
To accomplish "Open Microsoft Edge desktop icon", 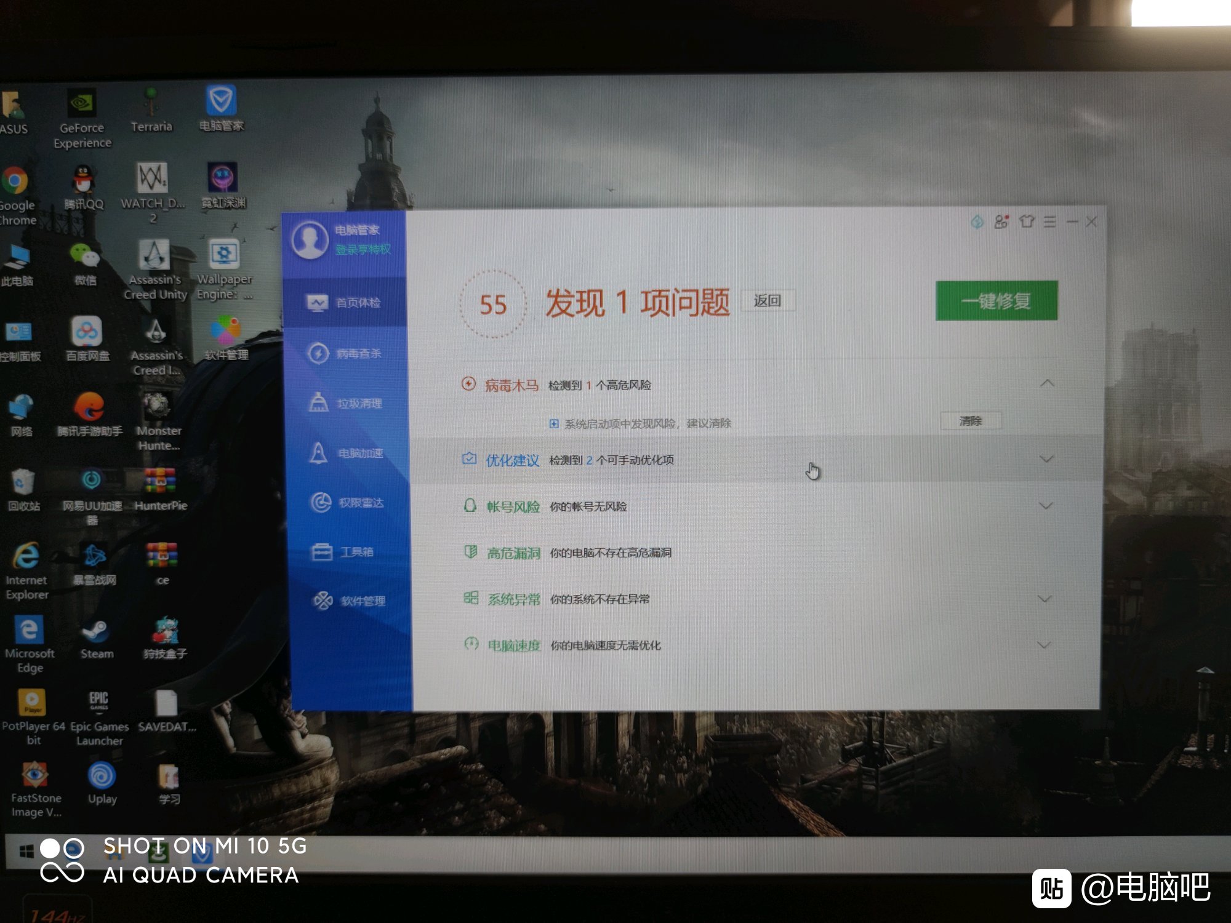I will point(29,645).
